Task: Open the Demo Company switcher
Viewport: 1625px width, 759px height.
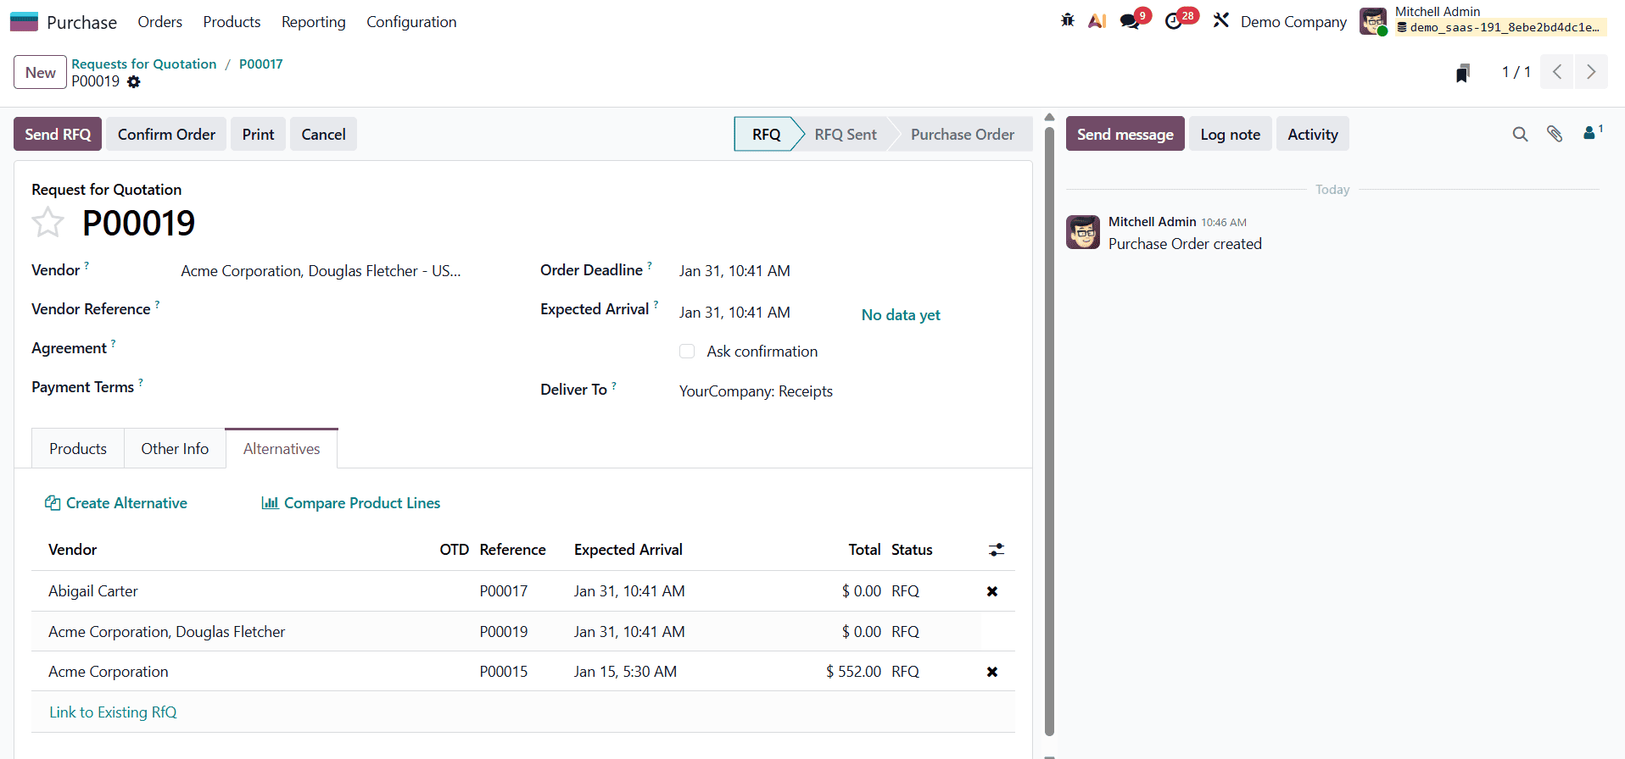Action: click(1293, 22)
